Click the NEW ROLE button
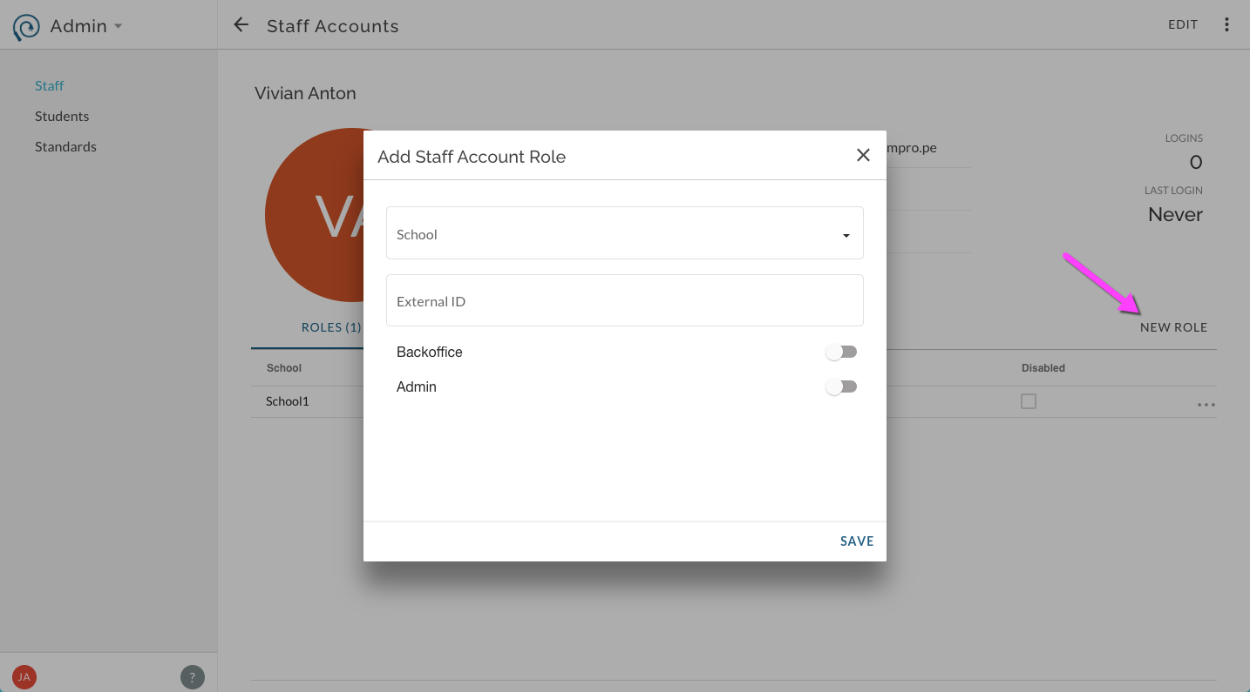 coord(1173,327)
